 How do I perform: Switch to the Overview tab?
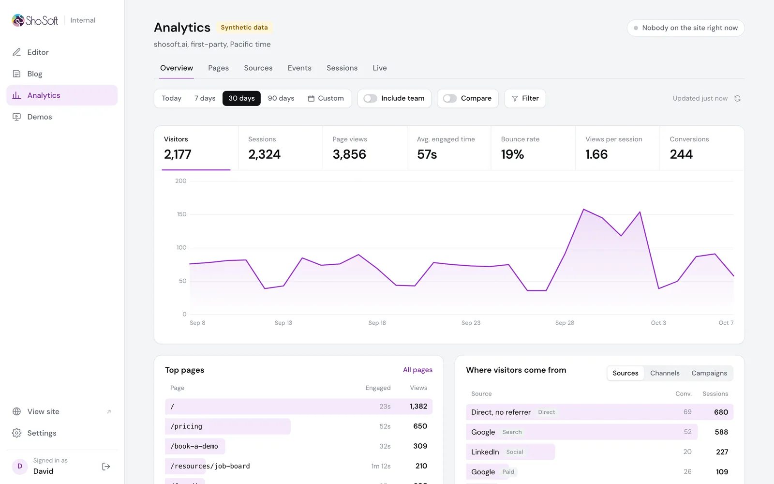click(x=177, y=68)
